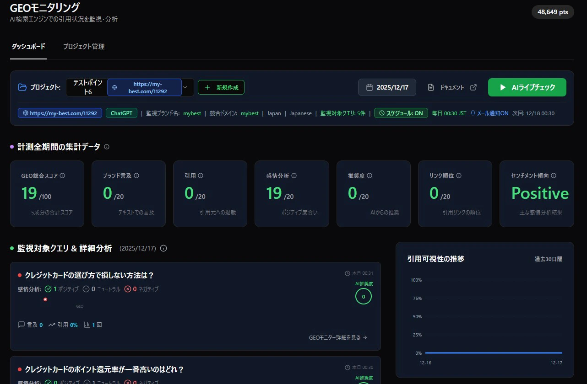Switch to the ダッシュボード tab

click(x=28, y=47)
